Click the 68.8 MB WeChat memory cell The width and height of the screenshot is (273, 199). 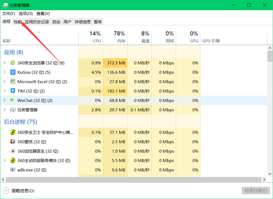115,101
